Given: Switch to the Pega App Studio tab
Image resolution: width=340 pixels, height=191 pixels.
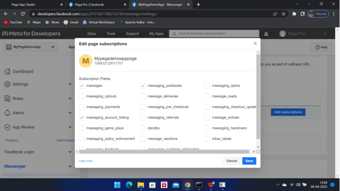Looking at the screenshot, I should click(x=32, y=4).
